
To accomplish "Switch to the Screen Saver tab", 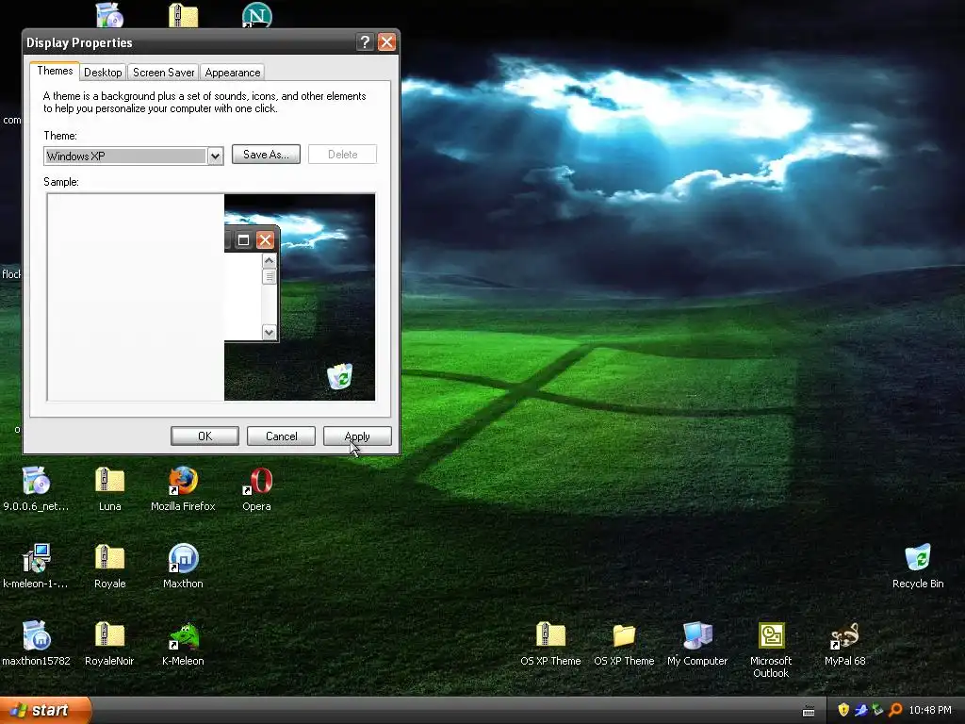I will tap(164, 72).
